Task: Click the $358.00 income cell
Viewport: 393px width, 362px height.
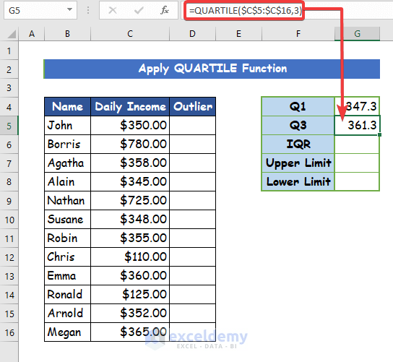Action: coord(130,163)
